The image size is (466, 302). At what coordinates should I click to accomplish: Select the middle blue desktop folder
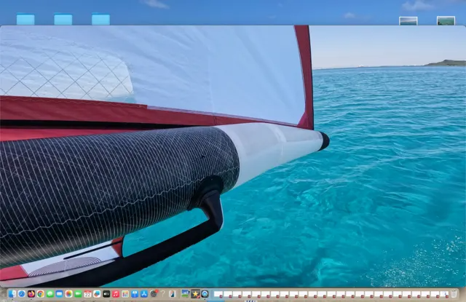63,20
